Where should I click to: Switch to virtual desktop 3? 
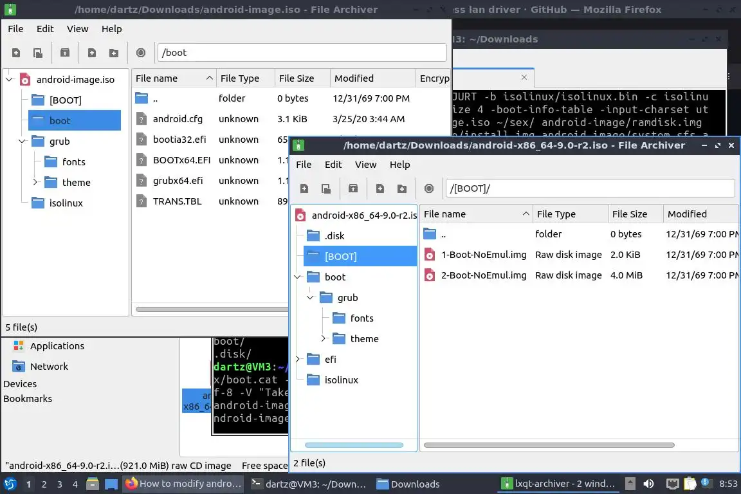tap(60, 484)
